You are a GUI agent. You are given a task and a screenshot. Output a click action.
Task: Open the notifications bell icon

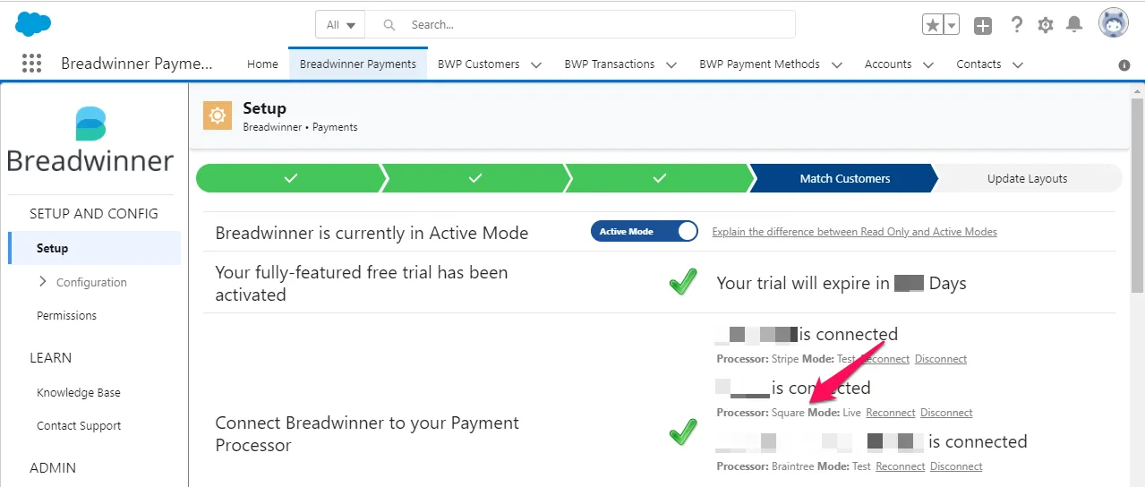click(1074, 25)
